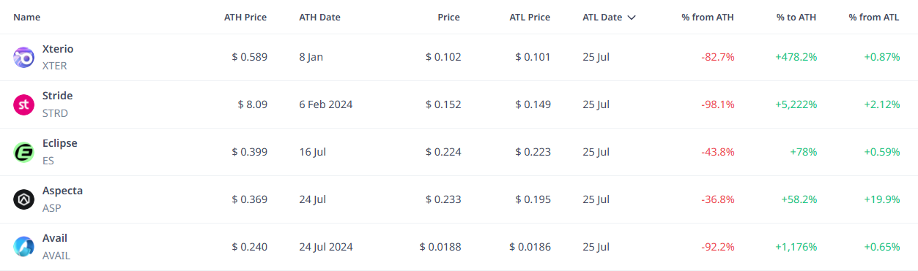The image size is (918, 271).
Task: Sort by % to ATH column
Action: [796, 18]
